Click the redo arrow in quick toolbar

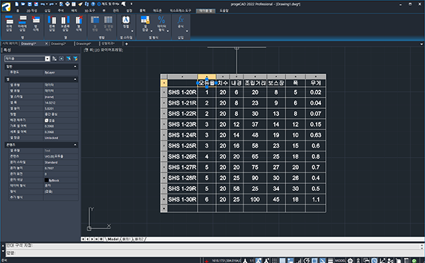[51, 4]
